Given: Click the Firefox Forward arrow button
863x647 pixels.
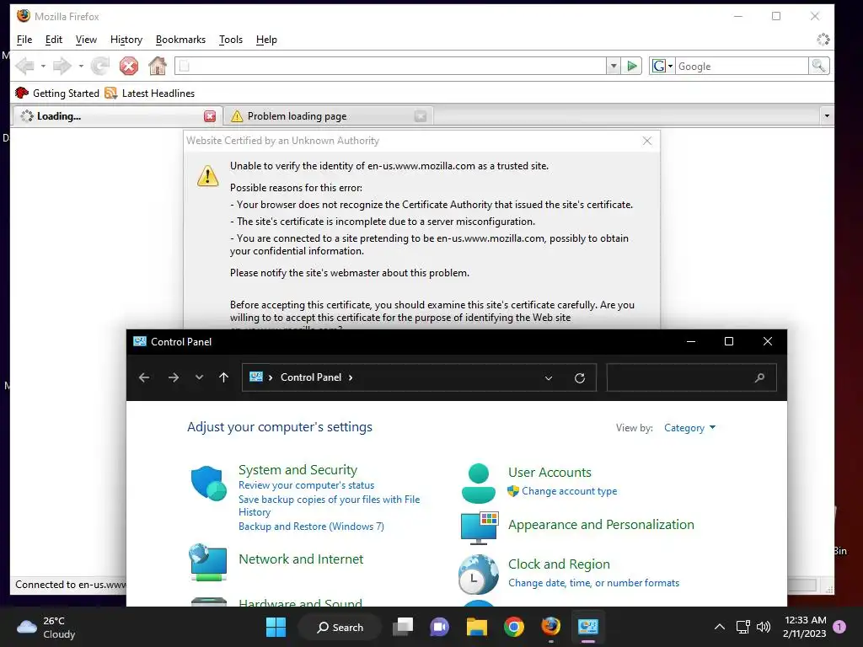Looking at the screenshot, I should (62, 66).
